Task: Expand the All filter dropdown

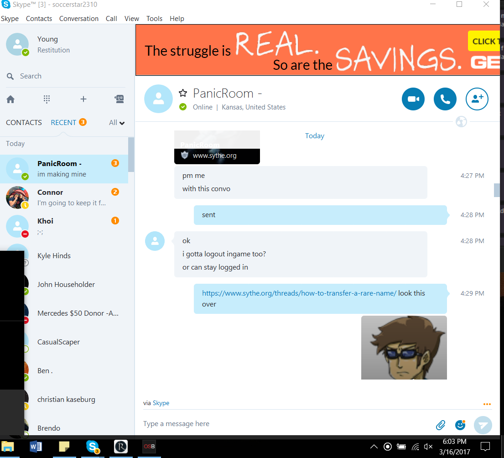Action: point(117,123)
